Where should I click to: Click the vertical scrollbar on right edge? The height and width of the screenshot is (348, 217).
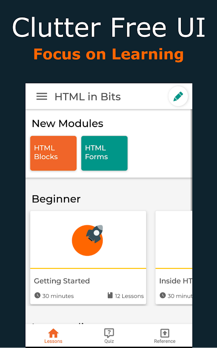[191, 160]
